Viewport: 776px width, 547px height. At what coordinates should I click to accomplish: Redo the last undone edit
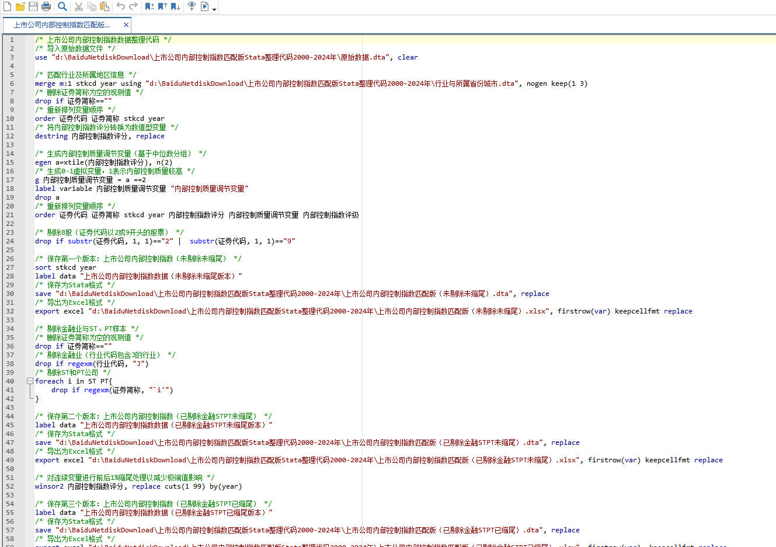134,6
